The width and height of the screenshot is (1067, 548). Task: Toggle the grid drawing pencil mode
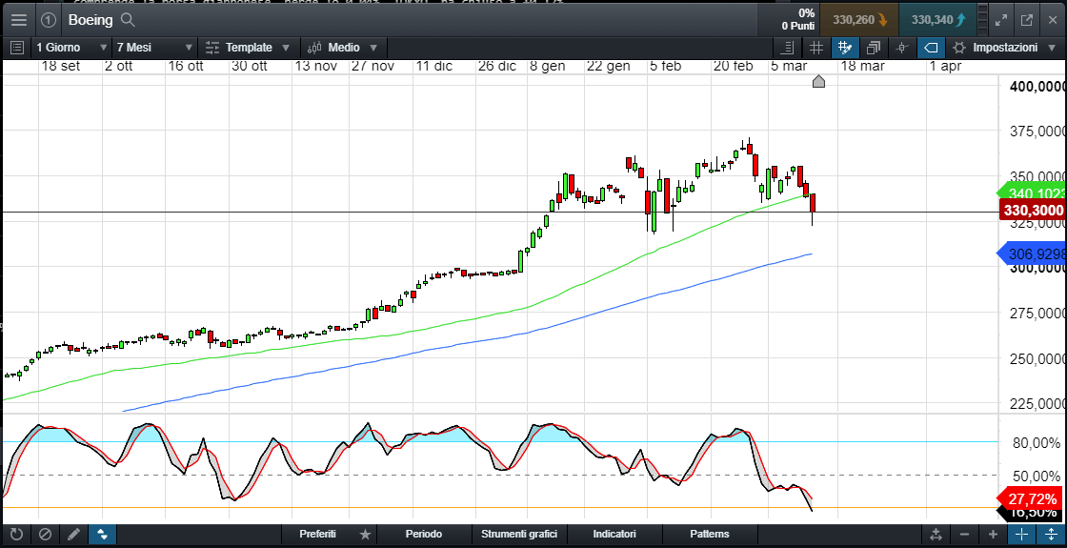point(845,48)
